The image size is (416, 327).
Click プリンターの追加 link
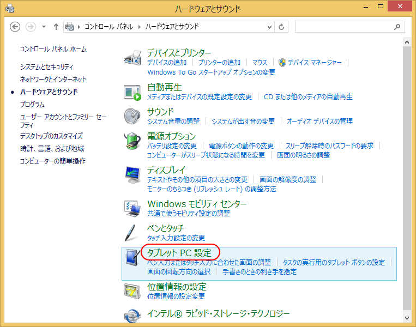coord(219,63)
